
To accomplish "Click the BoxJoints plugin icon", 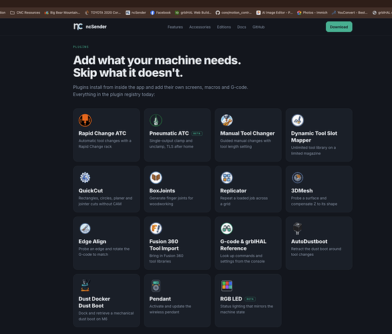I will [156, 178].
